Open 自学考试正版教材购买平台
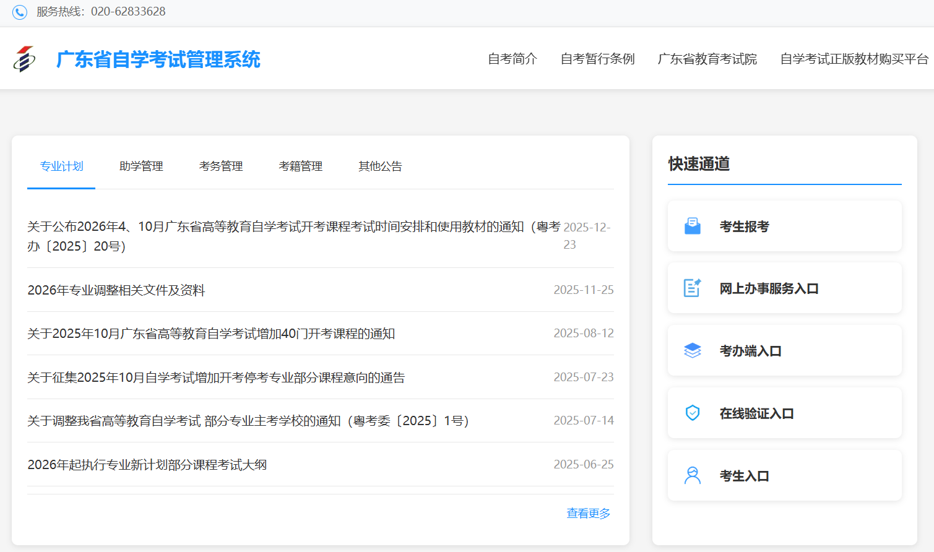The height and width of the screenshot is (552, 934). (x=854, y=59)
